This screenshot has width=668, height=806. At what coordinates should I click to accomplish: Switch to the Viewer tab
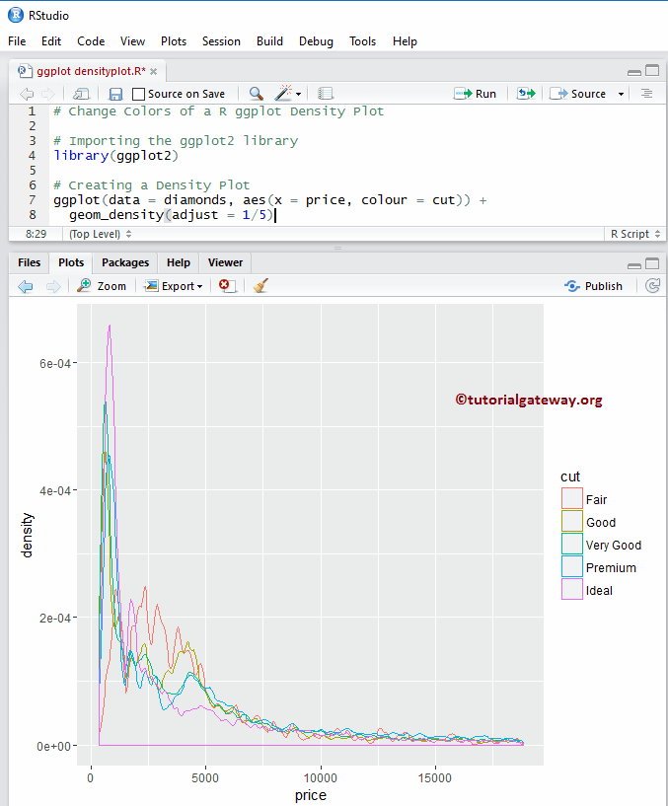pyautogui.click(x=225, y=262)
